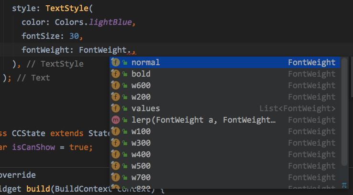Screen dimensions: 353x195
Task: Choose bold from the autocomplete list
Action: 141,74
